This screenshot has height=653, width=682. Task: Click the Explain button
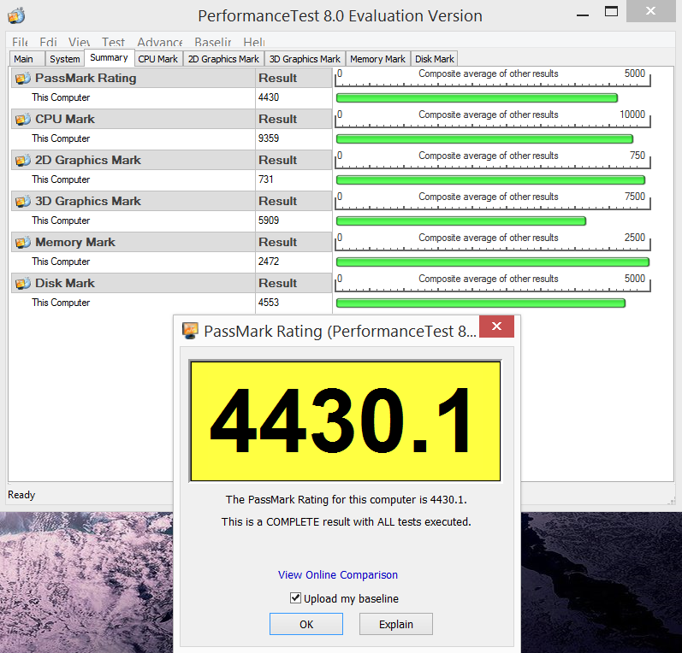tap(396, 624)
